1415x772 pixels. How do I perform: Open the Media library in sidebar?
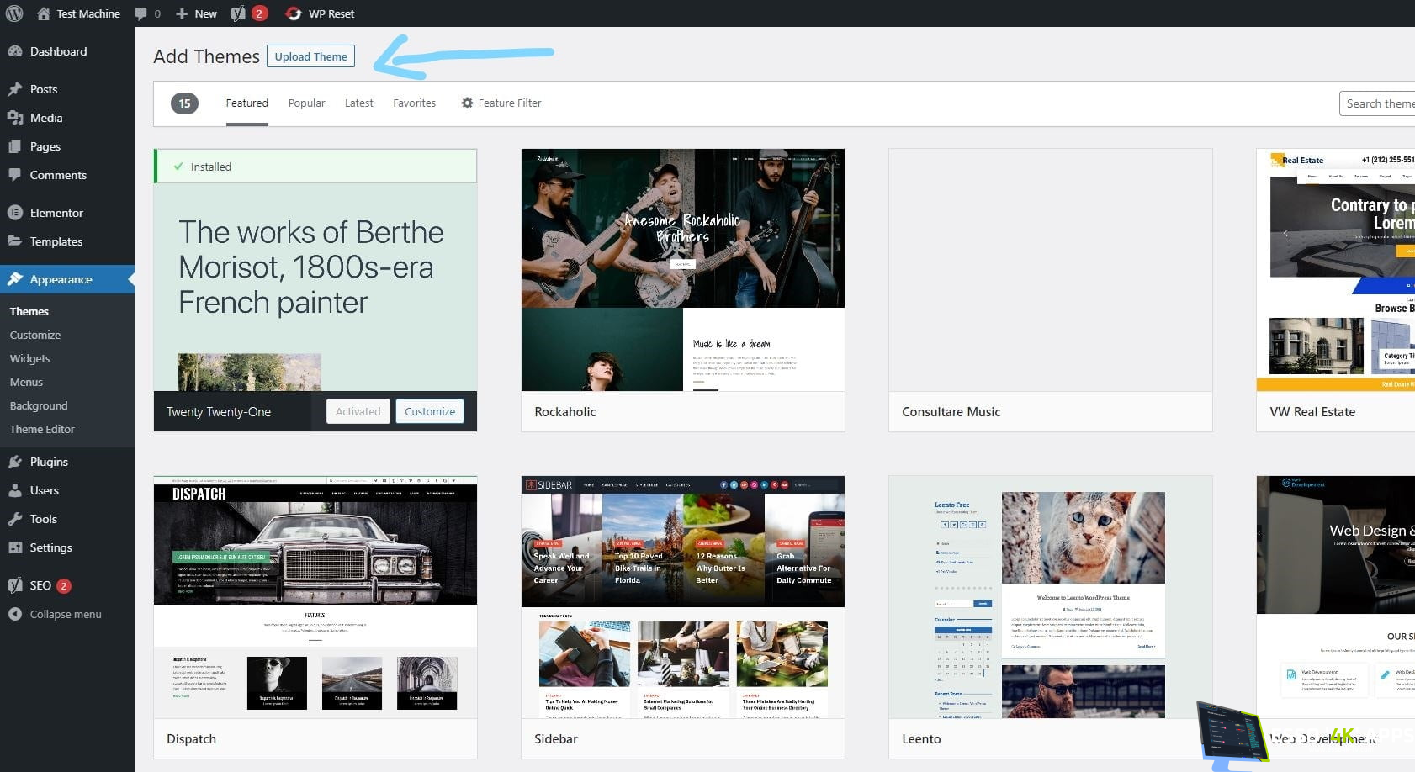click(x=46, y=118)
